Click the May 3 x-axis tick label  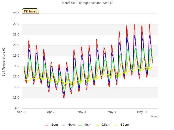pyautogui.click(x=82, y=112)
